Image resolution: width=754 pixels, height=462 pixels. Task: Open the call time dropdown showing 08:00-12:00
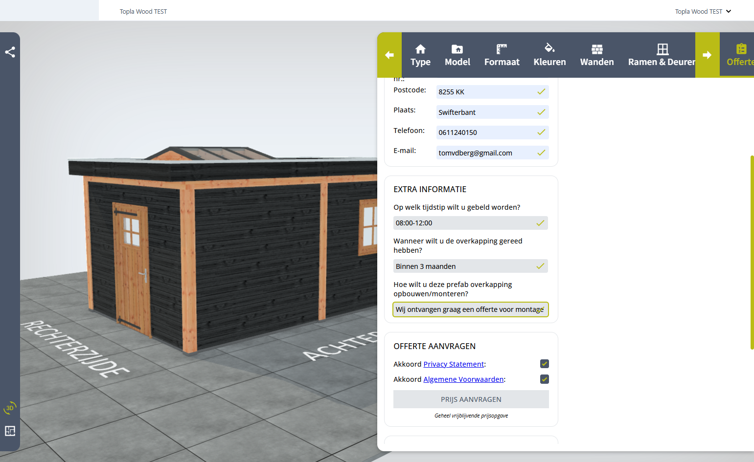click(x=471, y=223)
